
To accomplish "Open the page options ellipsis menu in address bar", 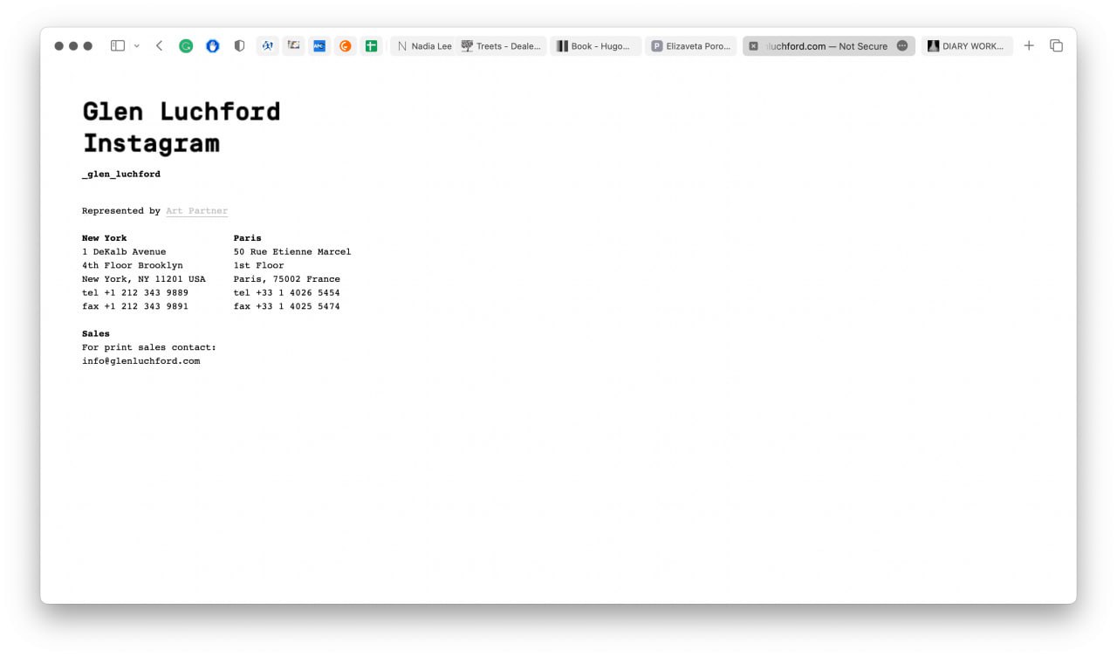I will 902,46.
